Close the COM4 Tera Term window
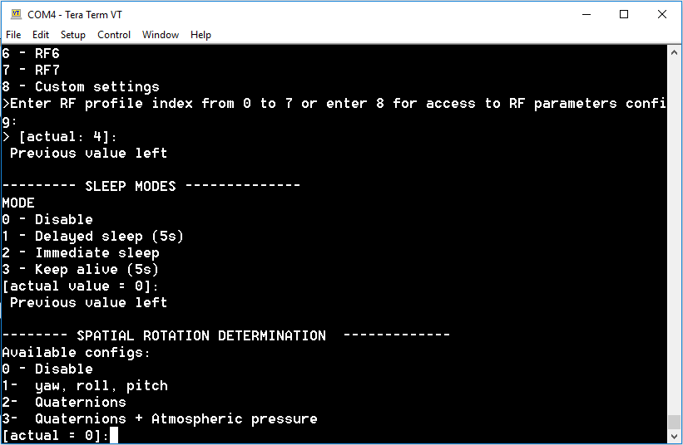The image size is (683, 445). [661, 14]
